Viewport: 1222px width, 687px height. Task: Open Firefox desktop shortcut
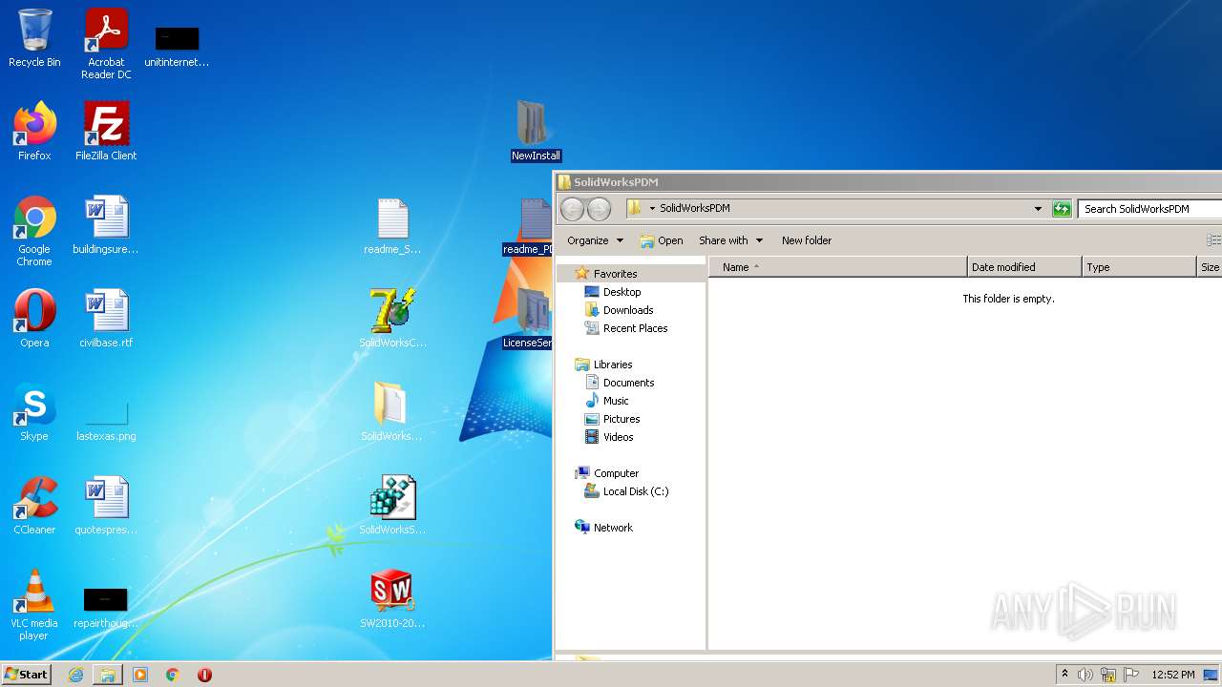[x=34, y=132]
